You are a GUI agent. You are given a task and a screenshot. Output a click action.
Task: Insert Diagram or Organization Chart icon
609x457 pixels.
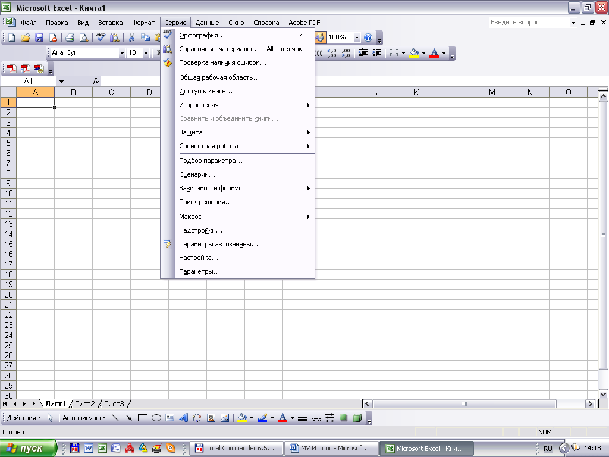[x=197, y=418]
